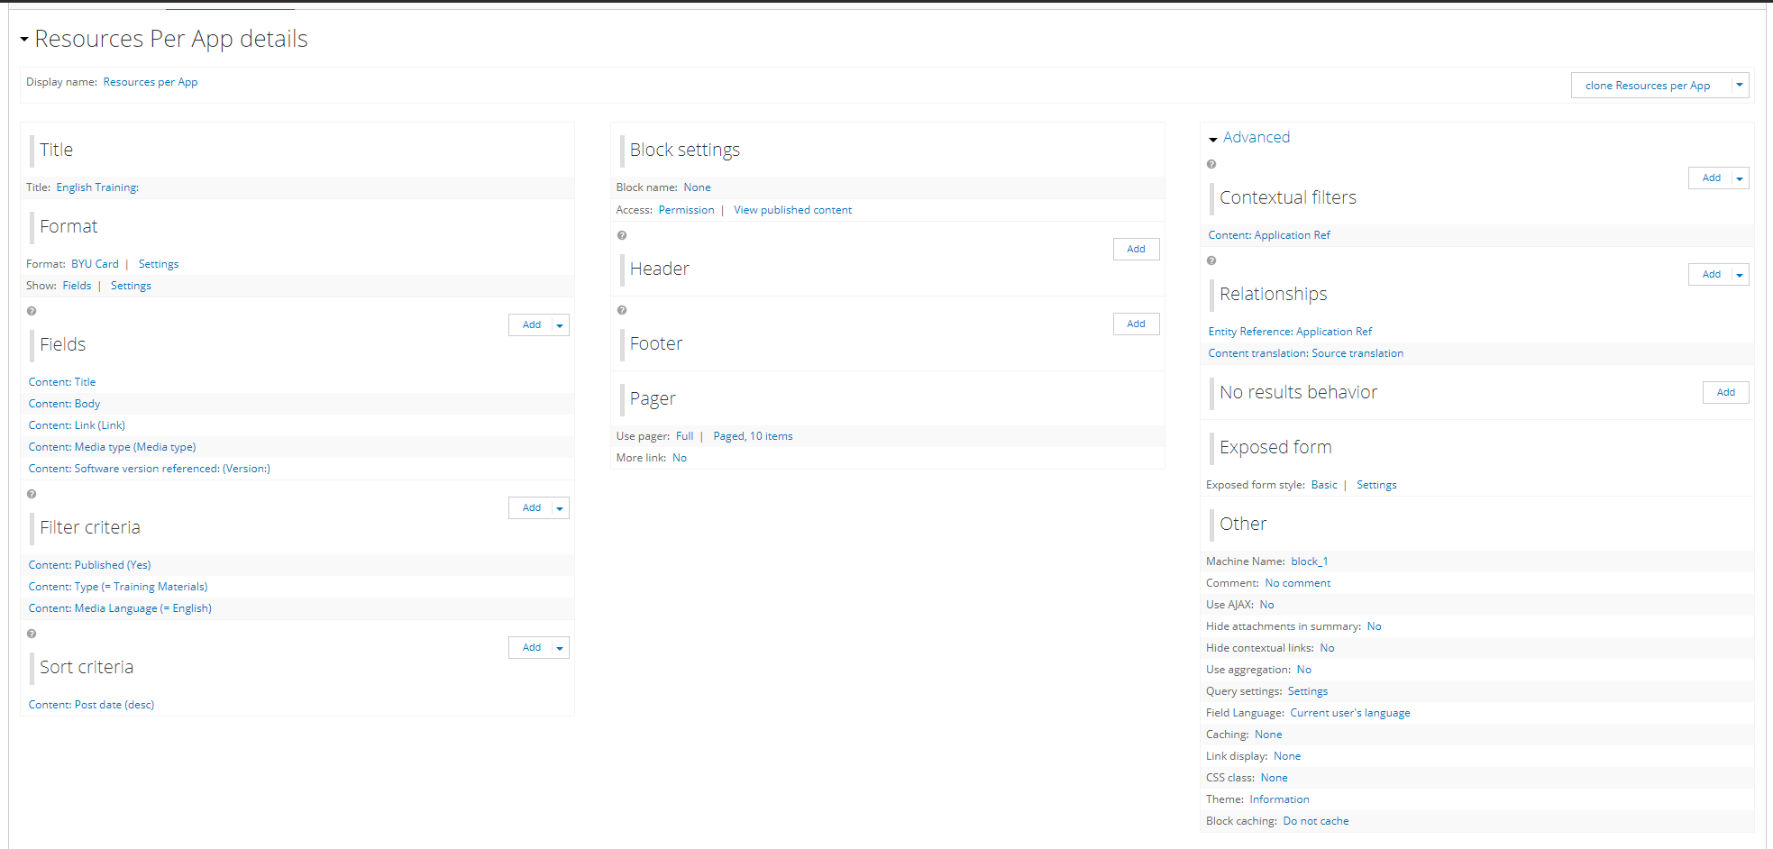The height and width of the screenshot is (849, 1773).
Task: Change pager type Full
Action: click(x=685, y=436)
